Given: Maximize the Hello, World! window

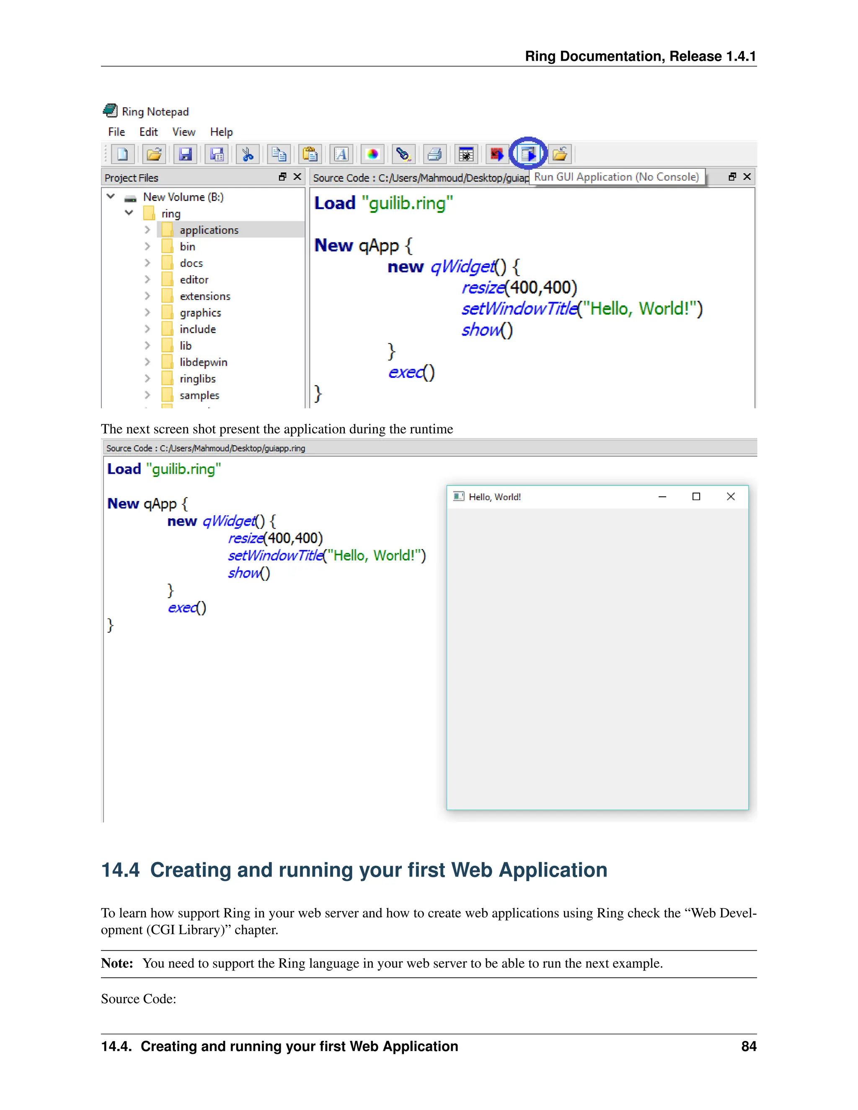Looking at the screenshot, I should (x=696, y=496).
